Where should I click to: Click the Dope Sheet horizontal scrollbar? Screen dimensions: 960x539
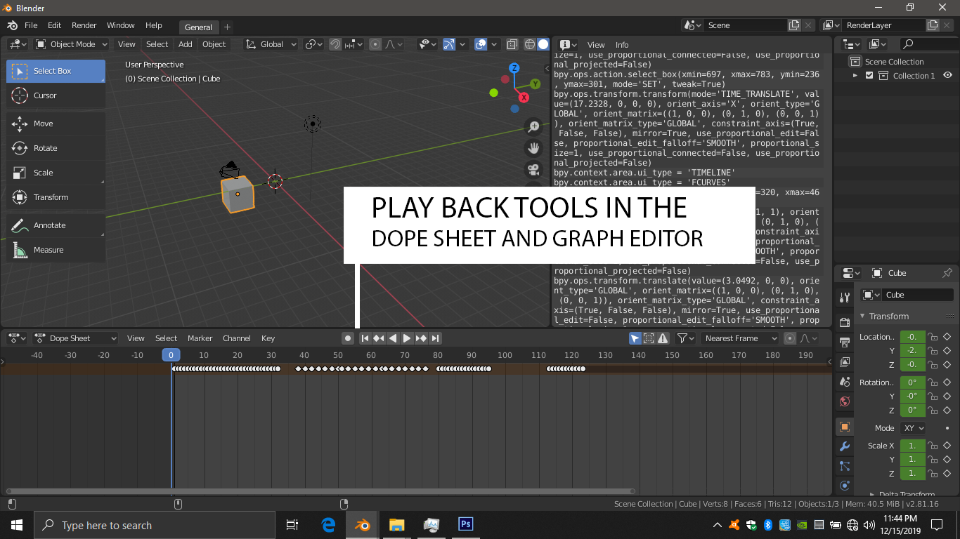point(320,491)
